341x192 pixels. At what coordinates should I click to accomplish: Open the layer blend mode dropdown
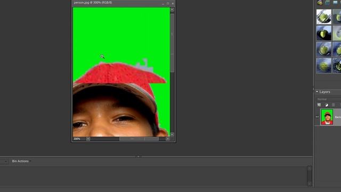coord(328,99)
